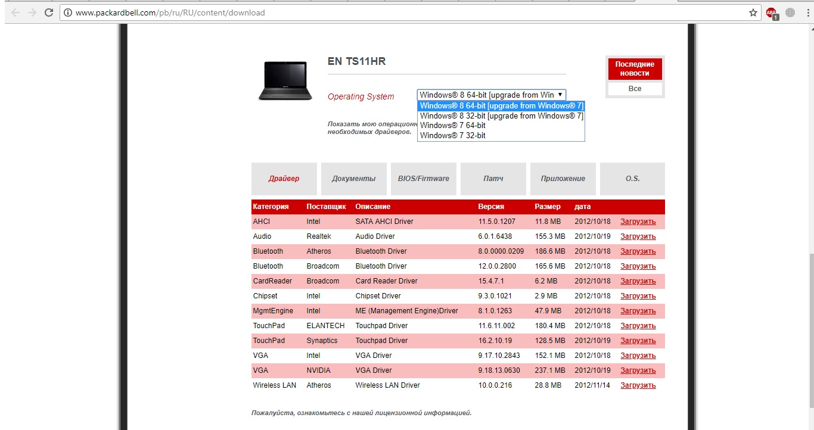Download the Broadcom Bluetooth Driver
This screenshot has height=430, width=814.
[638, 266]
